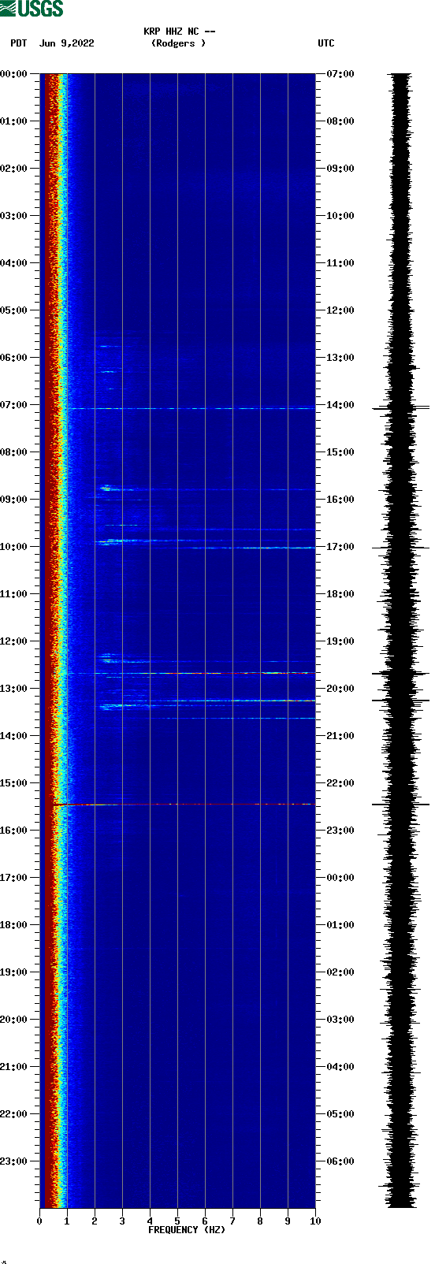
Task: Click the UTC timezone label
Action: (x=326, y=43)
